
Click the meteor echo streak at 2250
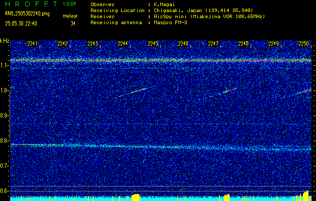(305, 91)
